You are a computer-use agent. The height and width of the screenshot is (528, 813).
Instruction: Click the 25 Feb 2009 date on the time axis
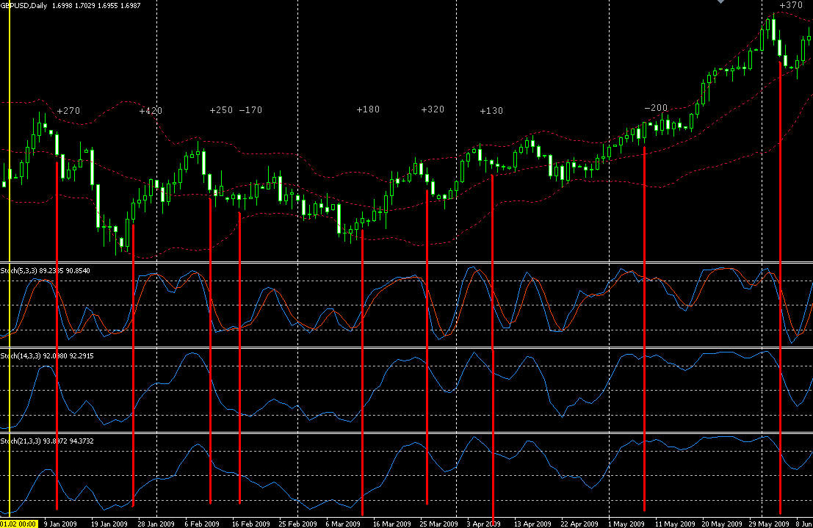click(297, 524)
